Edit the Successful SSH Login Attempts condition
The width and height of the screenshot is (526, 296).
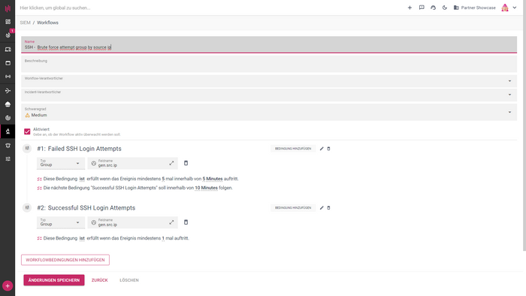(x=322, y=208)
